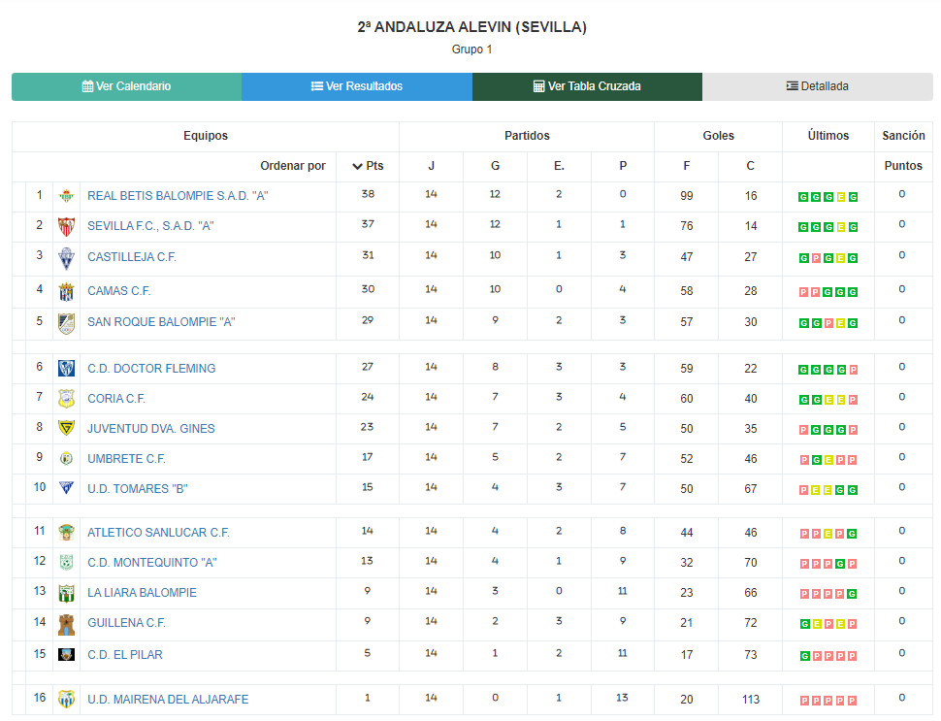Click the Umbrete C.F. team crest

point(66,459)
